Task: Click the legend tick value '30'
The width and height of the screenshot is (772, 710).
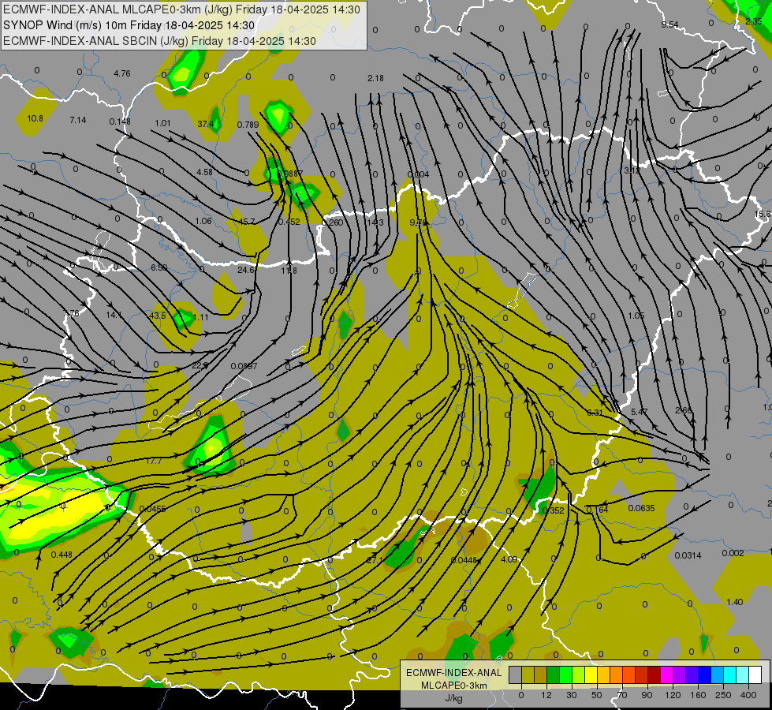Action: (571, 695)
